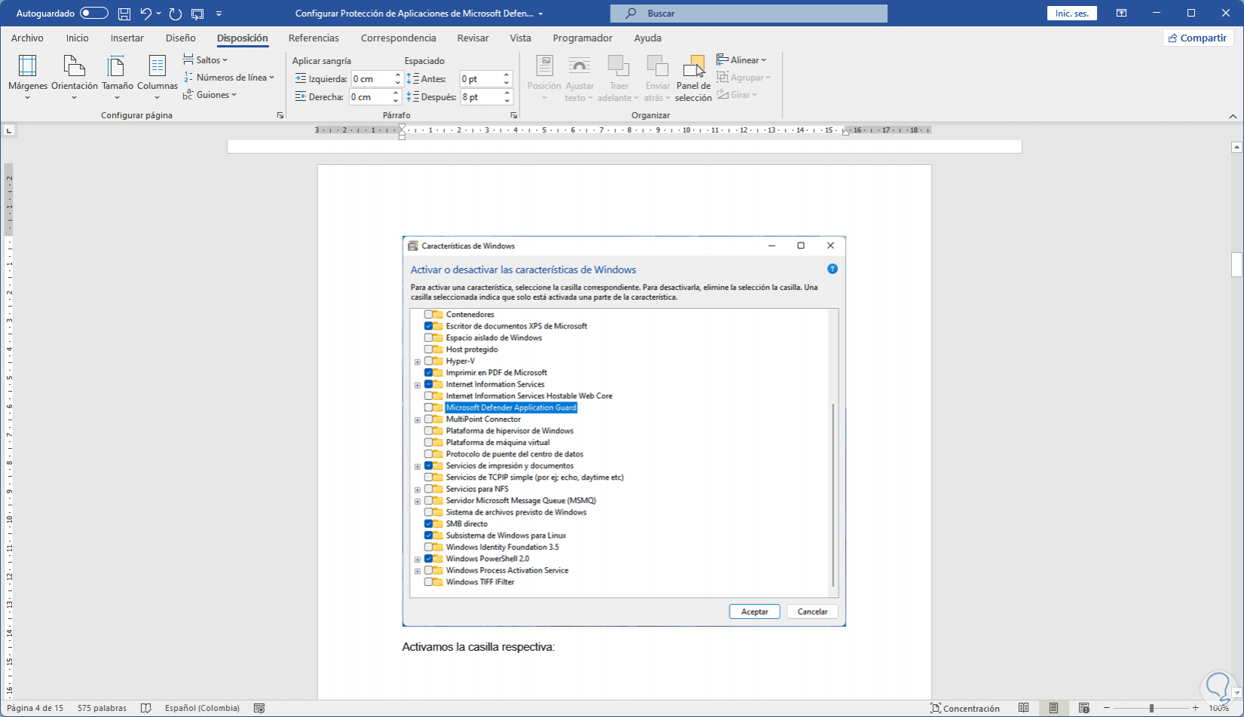
Task: Switch to Concentración mode
Action: point(965,708)
